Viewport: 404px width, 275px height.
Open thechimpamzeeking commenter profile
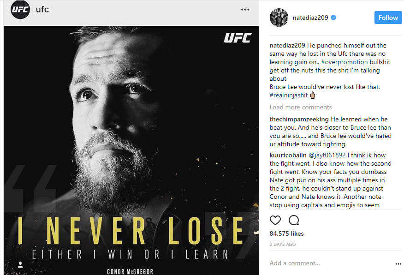[299, 120]
